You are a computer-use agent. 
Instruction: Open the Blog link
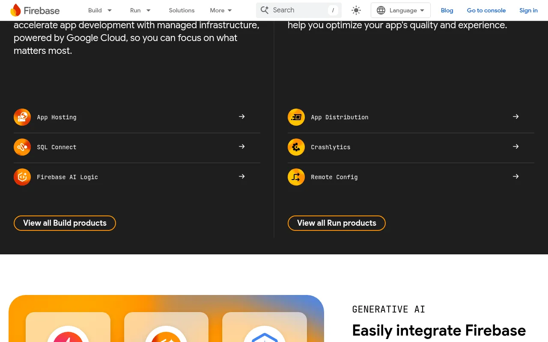click(x=447, y=10)
